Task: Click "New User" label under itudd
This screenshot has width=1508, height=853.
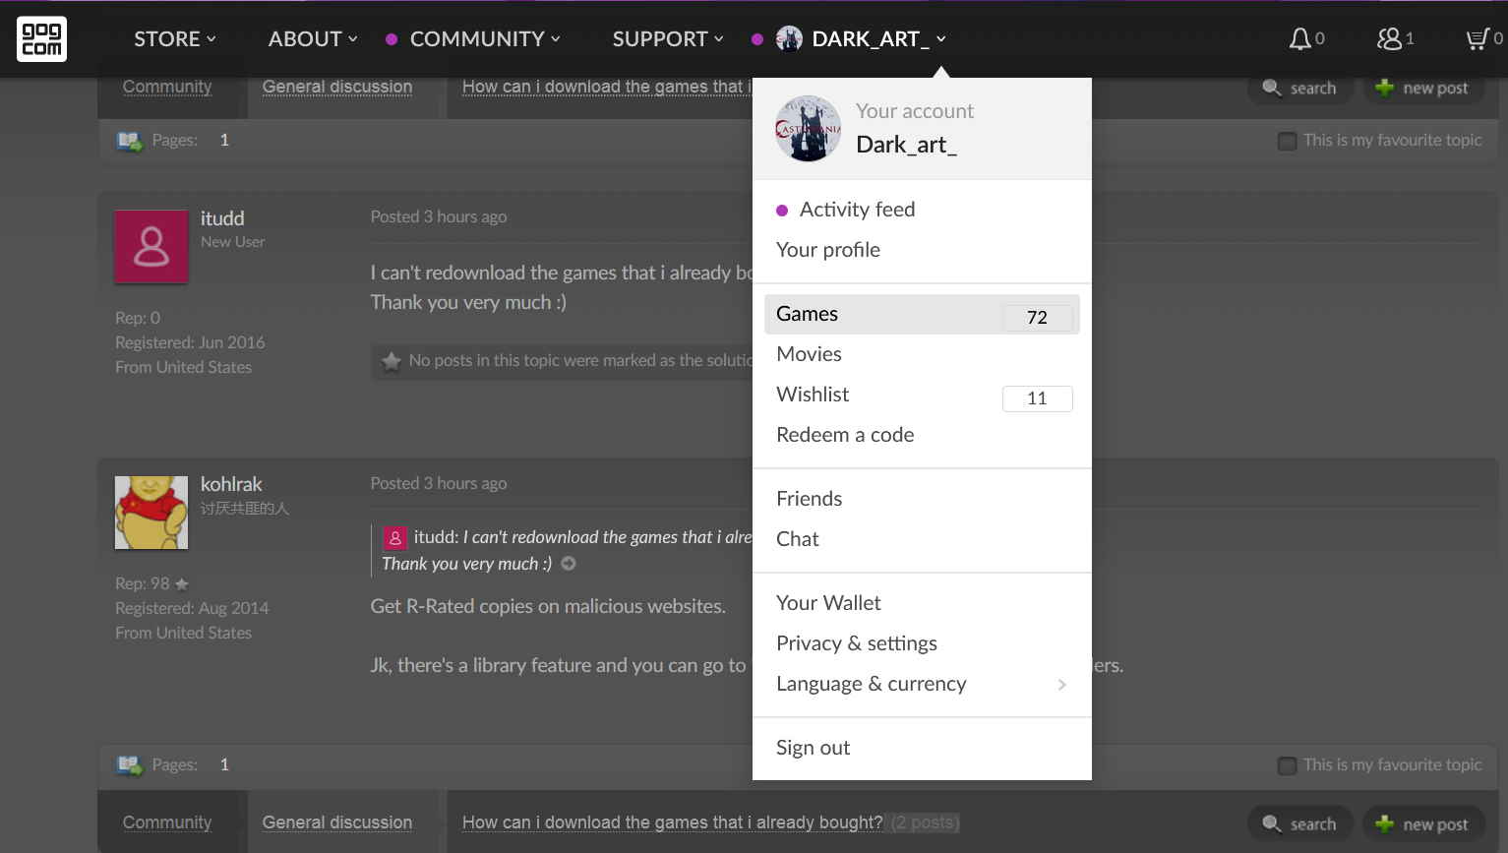Action: pyautogui.click(x=232, y=242)
